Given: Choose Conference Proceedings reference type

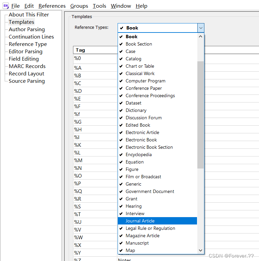Looking at the screenshot, I should pyautogui.click(x=157, y=96).
